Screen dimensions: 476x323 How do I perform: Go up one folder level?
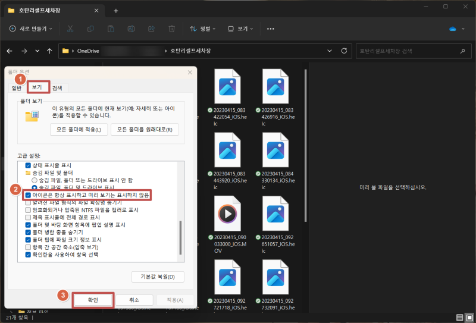pos(49,51)
